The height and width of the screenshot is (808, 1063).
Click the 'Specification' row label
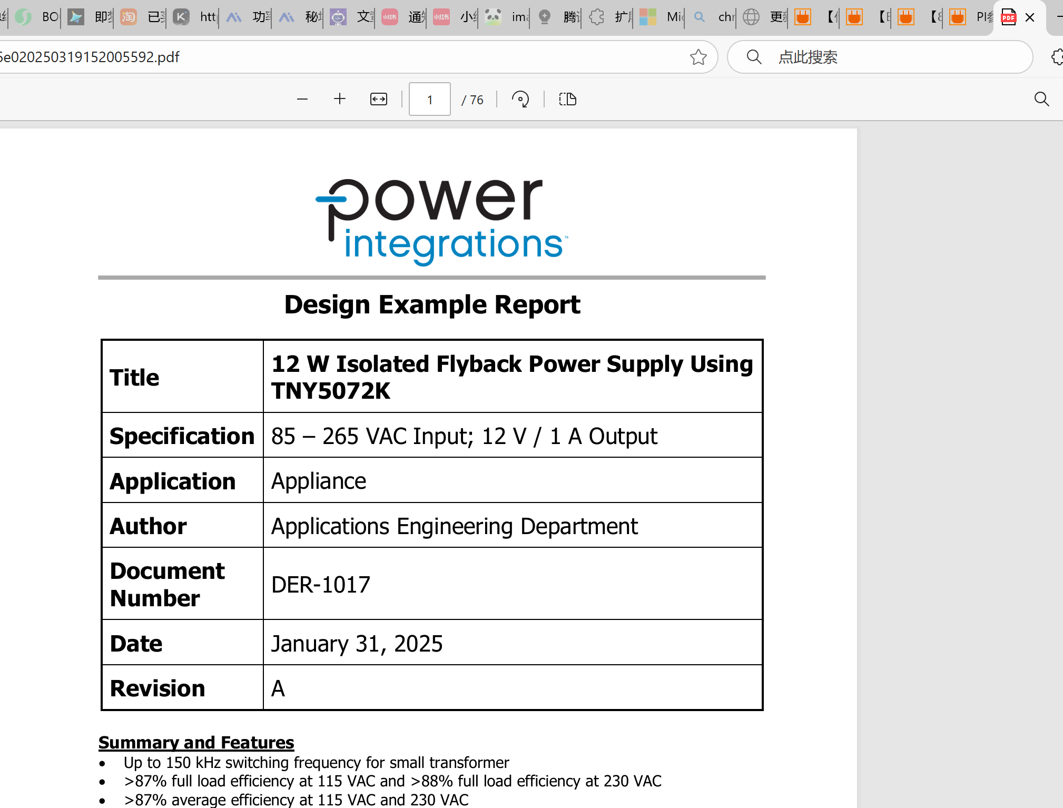click(x=182, y=436)
